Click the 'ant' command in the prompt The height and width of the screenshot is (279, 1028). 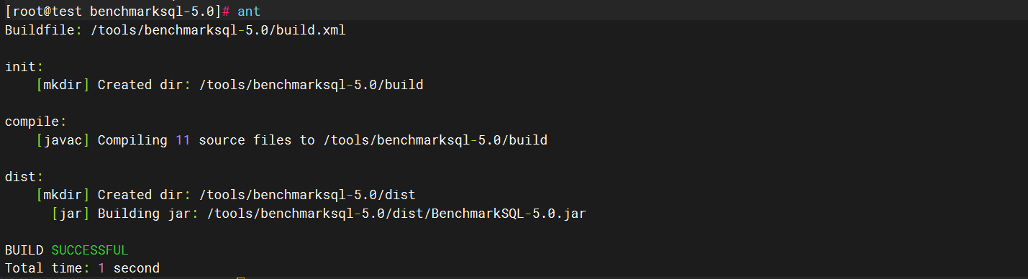coord(249,12)
